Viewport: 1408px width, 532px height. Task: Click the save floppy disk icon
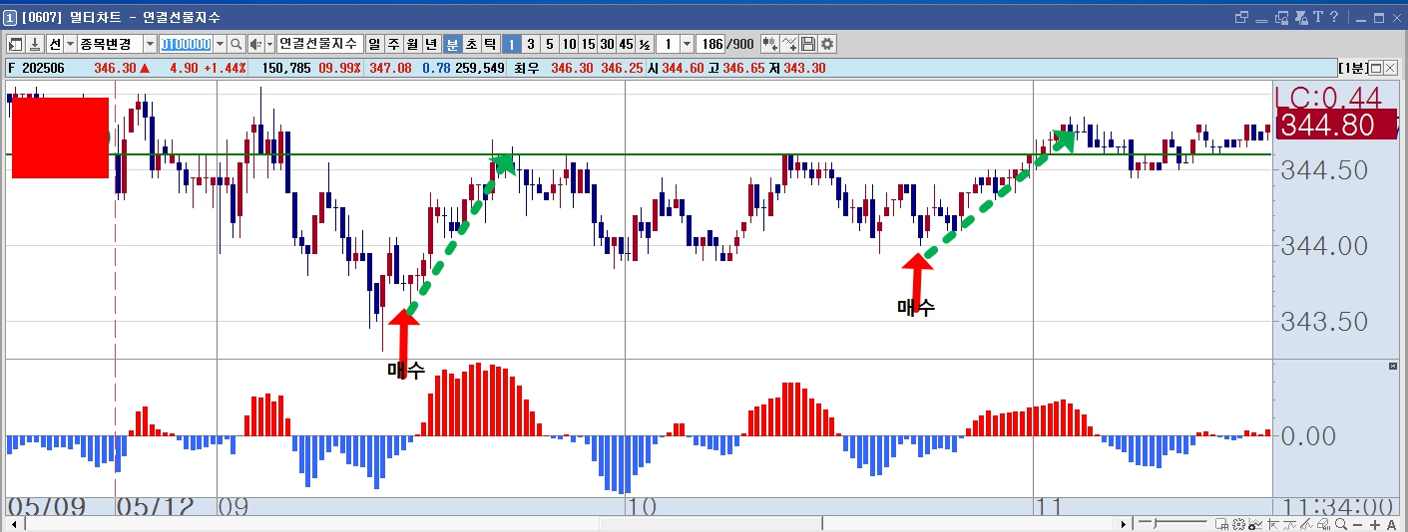click(808, 44)
